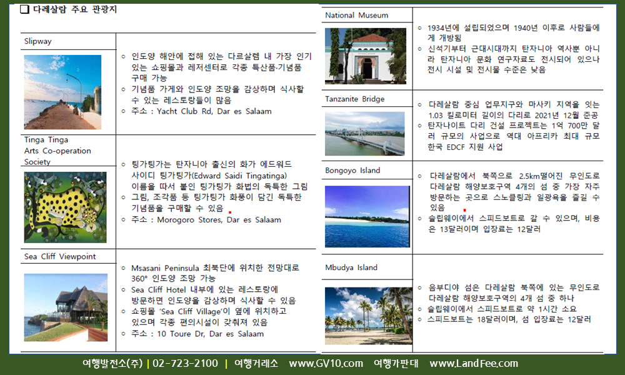The width and height of the screenshot is (625, 375).
Task: Select the 여행발전소(주) company name in the footer
Action: [112, 364]
